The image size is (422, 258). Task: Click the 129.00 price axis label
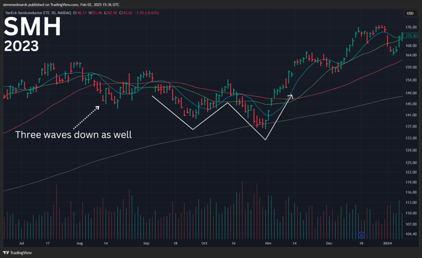pyautogui.click(x=411, y=150)
